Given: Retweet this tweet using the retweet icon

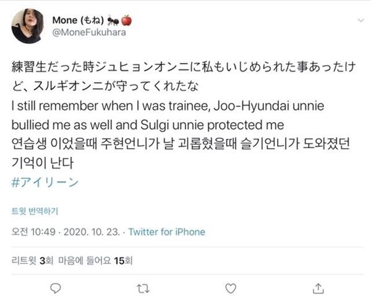Looking at the screenshot, I should point(142,287).
